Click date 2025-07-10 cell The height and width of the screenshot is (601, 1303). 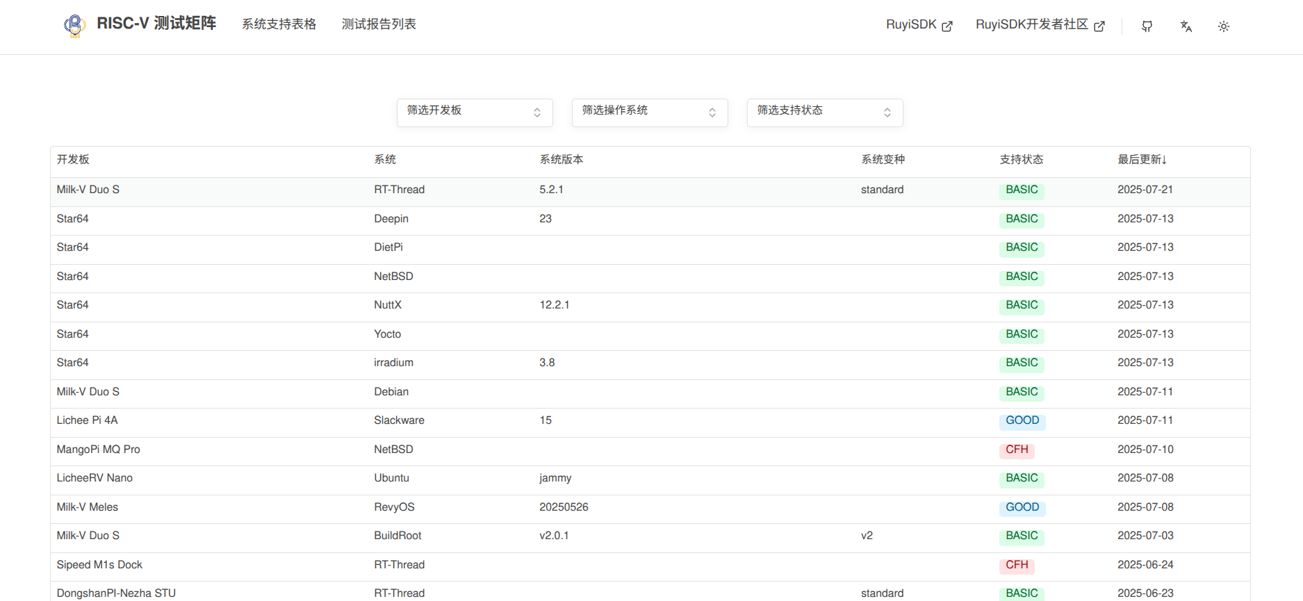click(1145, 450)
